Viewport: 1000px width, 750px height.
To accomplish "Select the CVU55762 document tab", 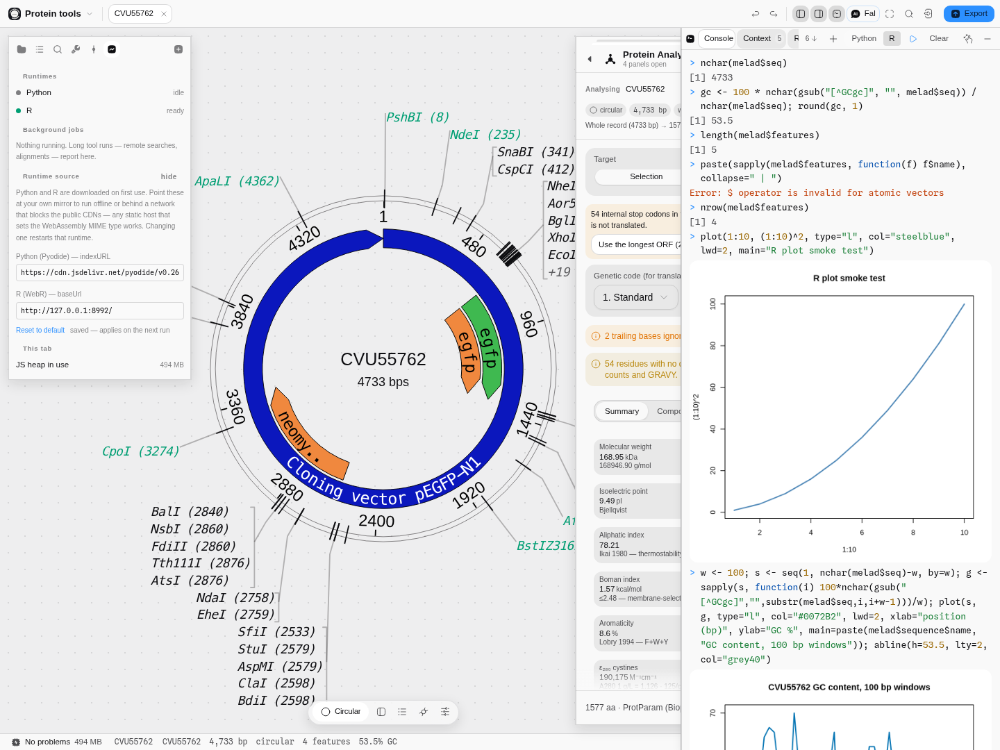I will point(134,14).
